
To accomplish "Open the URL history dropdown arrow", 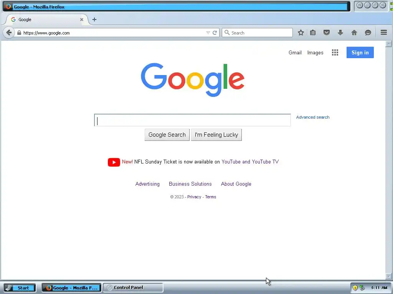I will tap(208, 33).
